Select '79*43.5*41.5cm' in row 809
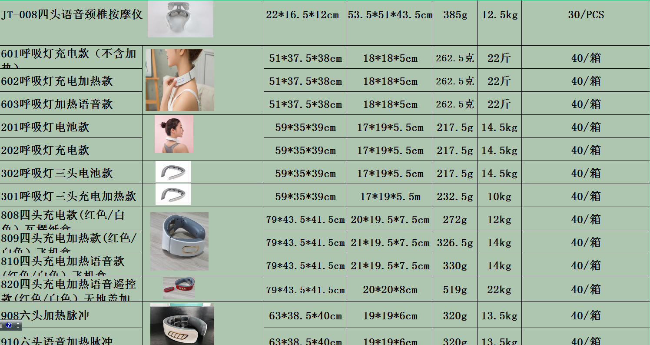Screen dimensions: 650x345 click(305, 241)
